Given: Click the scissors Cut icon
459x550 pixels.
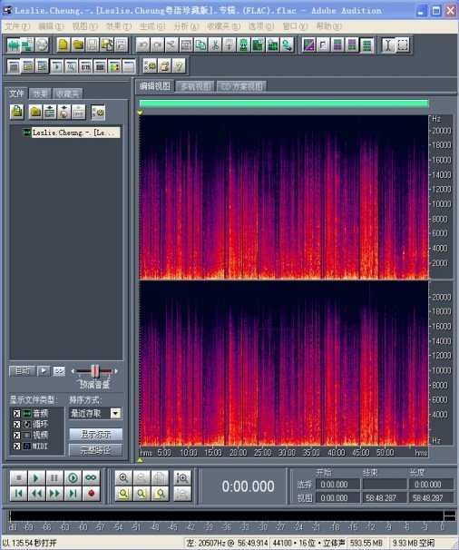Looking at the screenshot, I should (215, 44).
